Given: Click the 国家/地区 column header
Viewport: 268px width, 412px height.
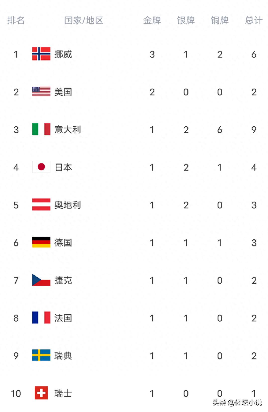Looking at the screenshot, I should point(84,20).
